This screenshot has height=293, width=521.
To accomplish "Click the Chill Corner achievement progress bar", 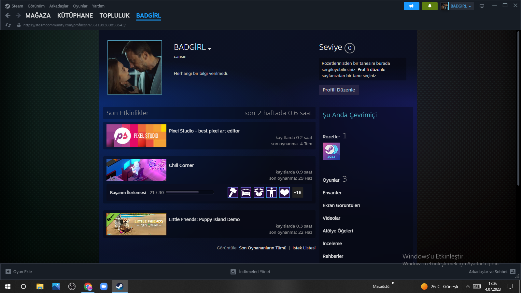I will pyautogui.click(x=190, y=192).
